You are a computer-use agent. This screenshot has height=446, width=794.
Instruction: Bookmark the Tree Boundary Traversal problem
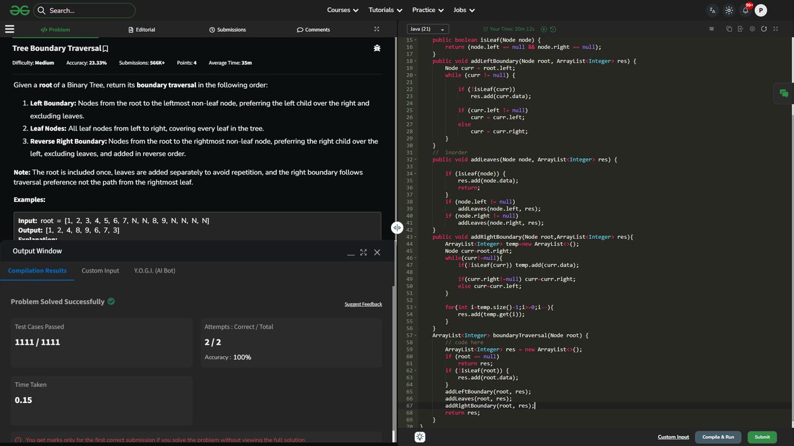coord(105,49)
